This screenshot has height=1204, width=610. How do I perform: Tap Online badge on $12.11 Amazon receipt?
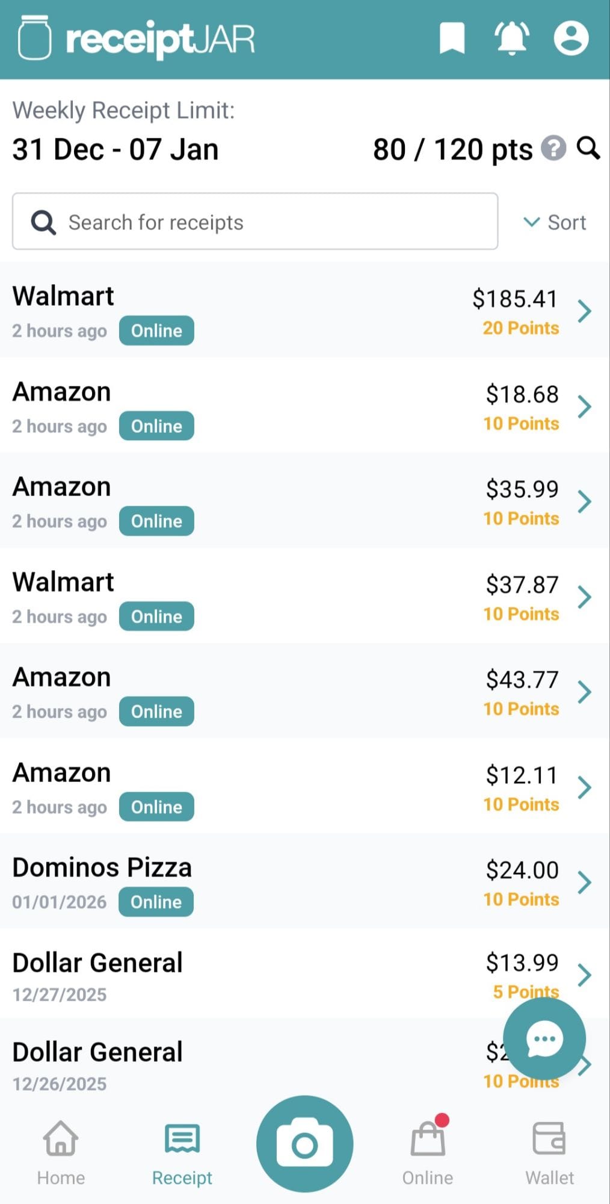(156, 807)
